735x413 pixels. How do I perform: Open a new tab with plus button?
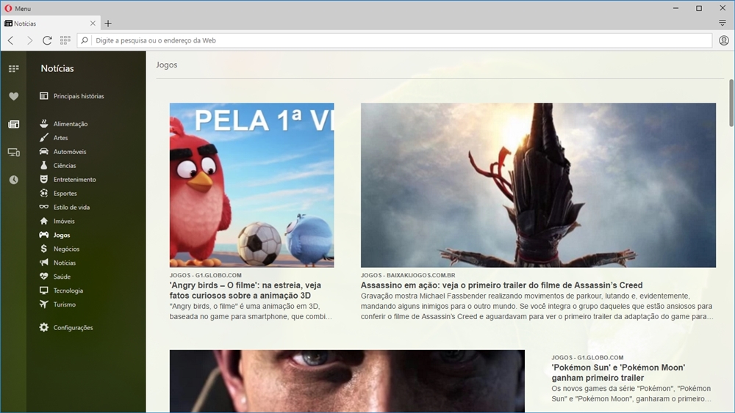[108, 23]
